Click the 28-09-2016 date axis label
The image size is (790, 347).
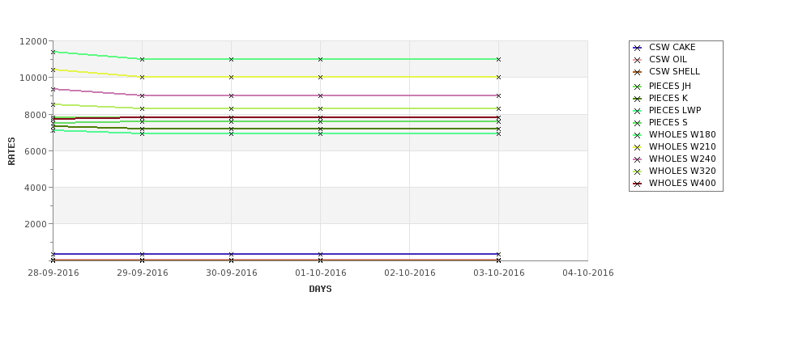[x=53, y=273]
